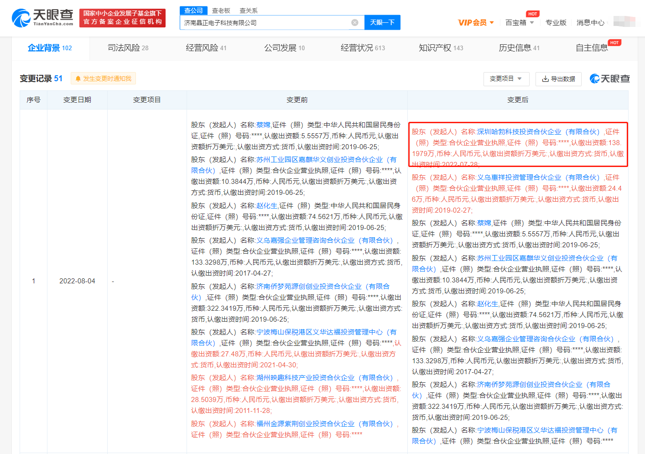
Task: Click the 天眼一下 search button
Action: coord(382,22)
